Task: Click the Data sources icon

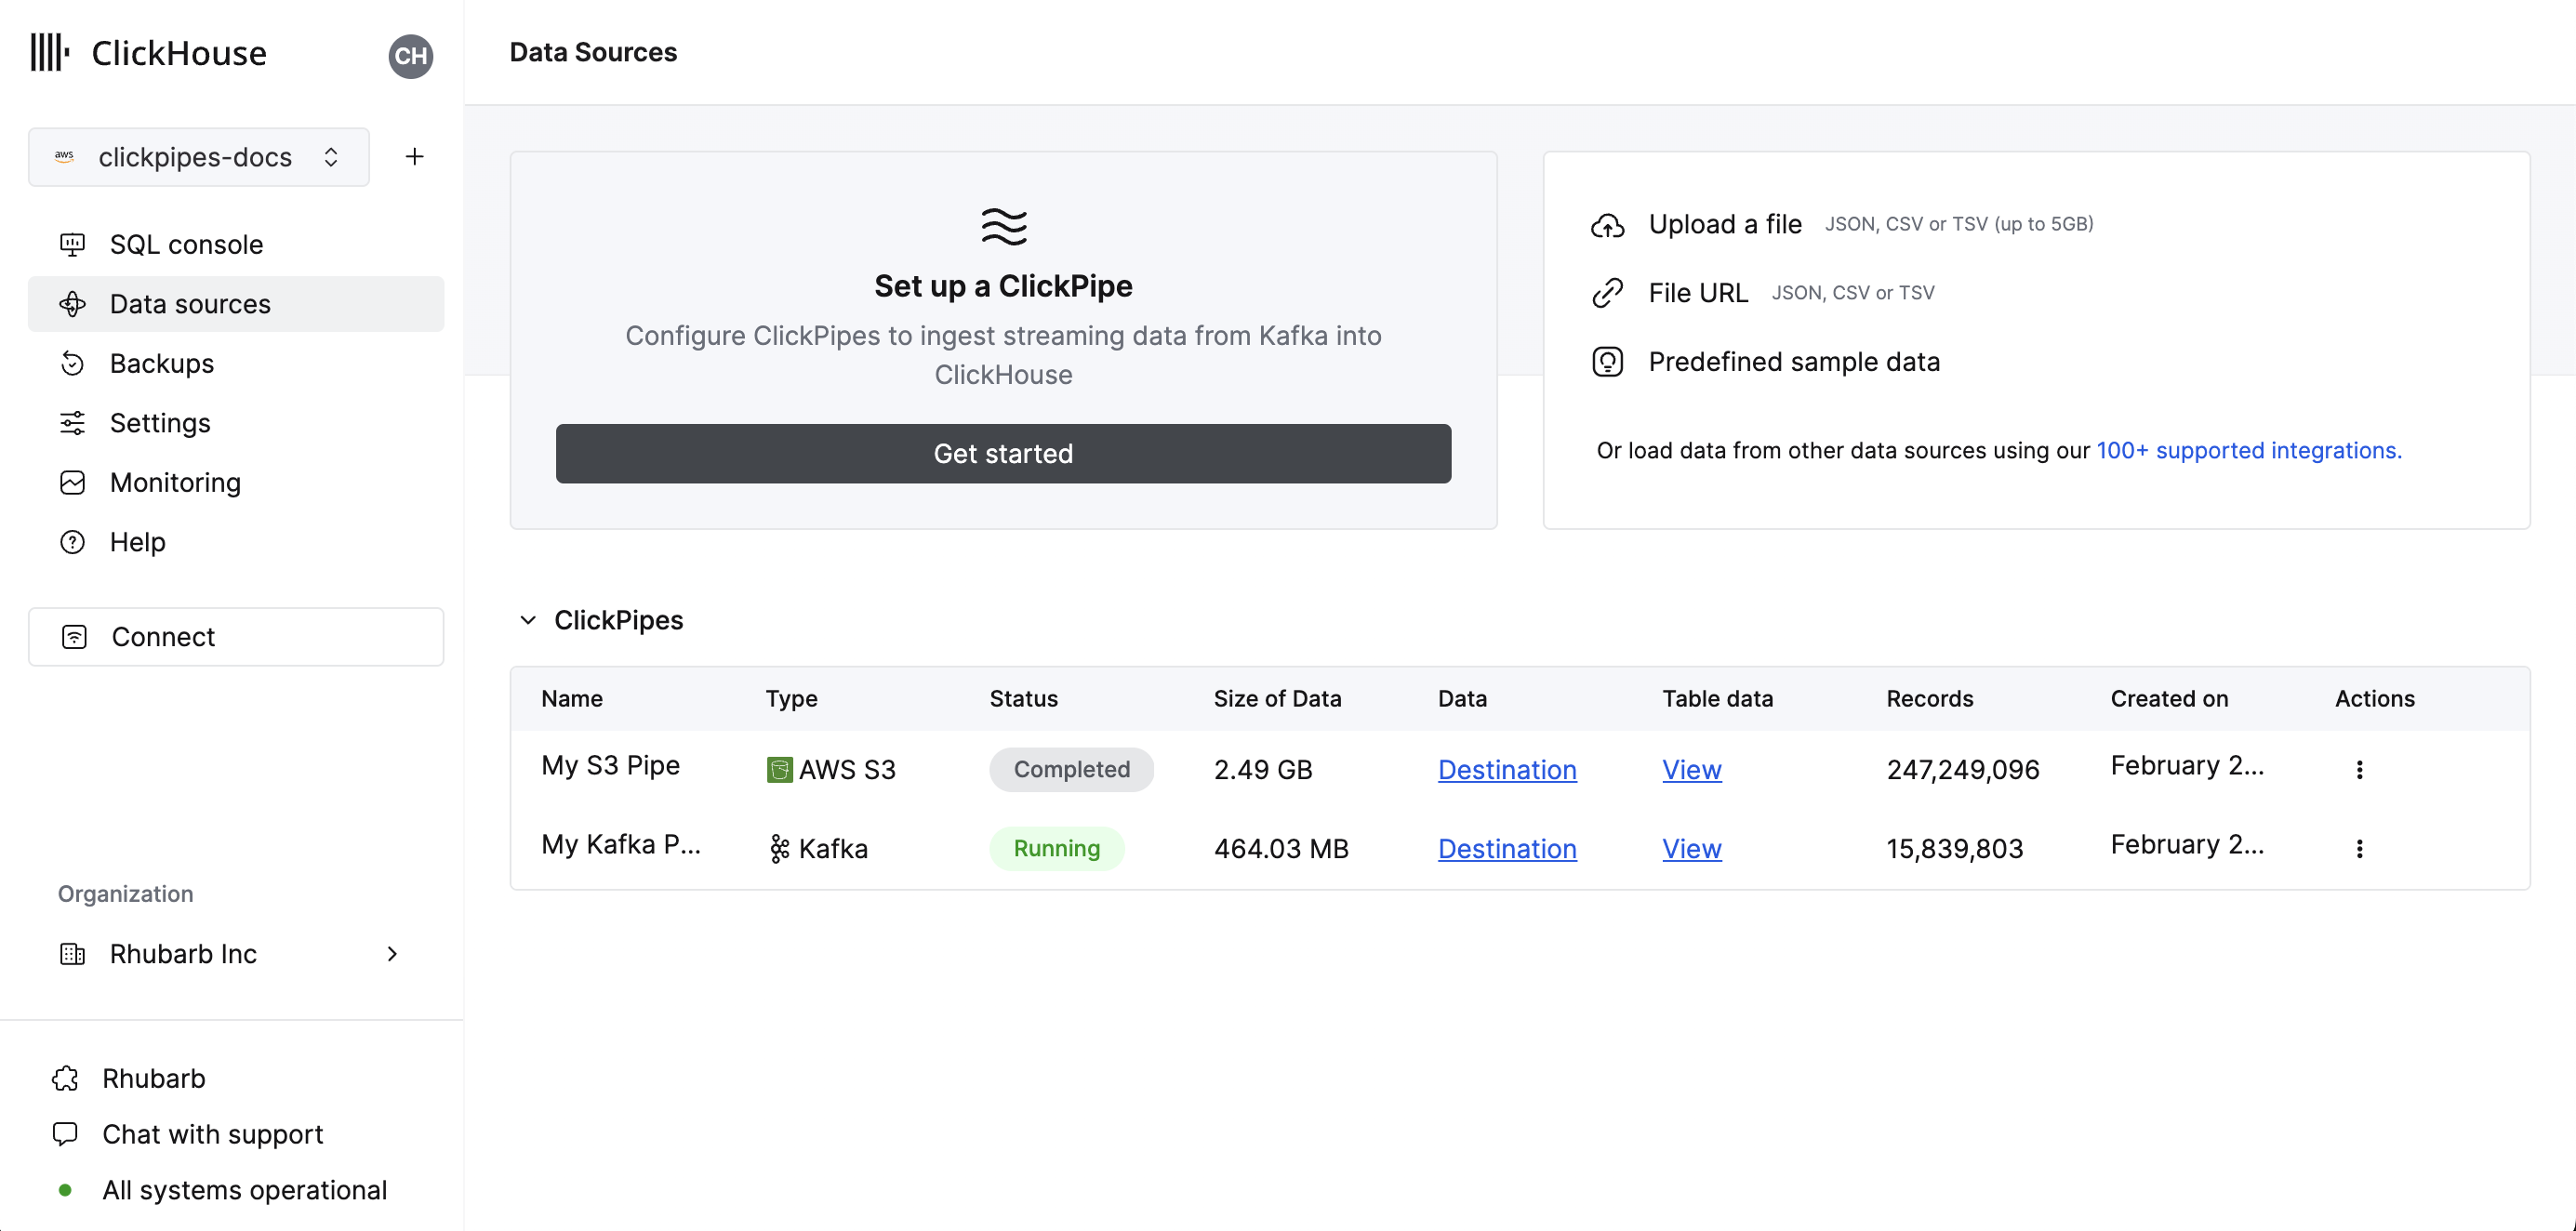Action: click(73, 302)
